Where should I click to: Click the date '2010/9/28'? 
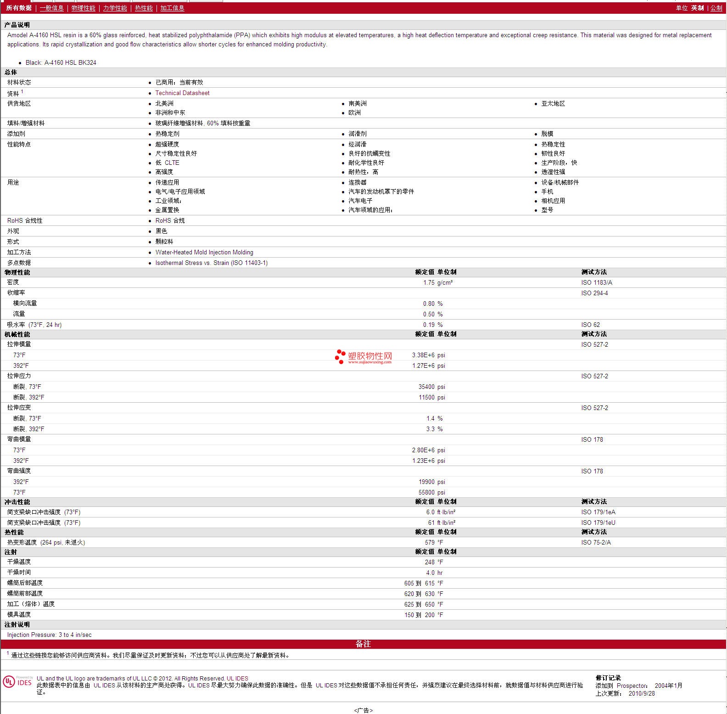pos(642,693)
